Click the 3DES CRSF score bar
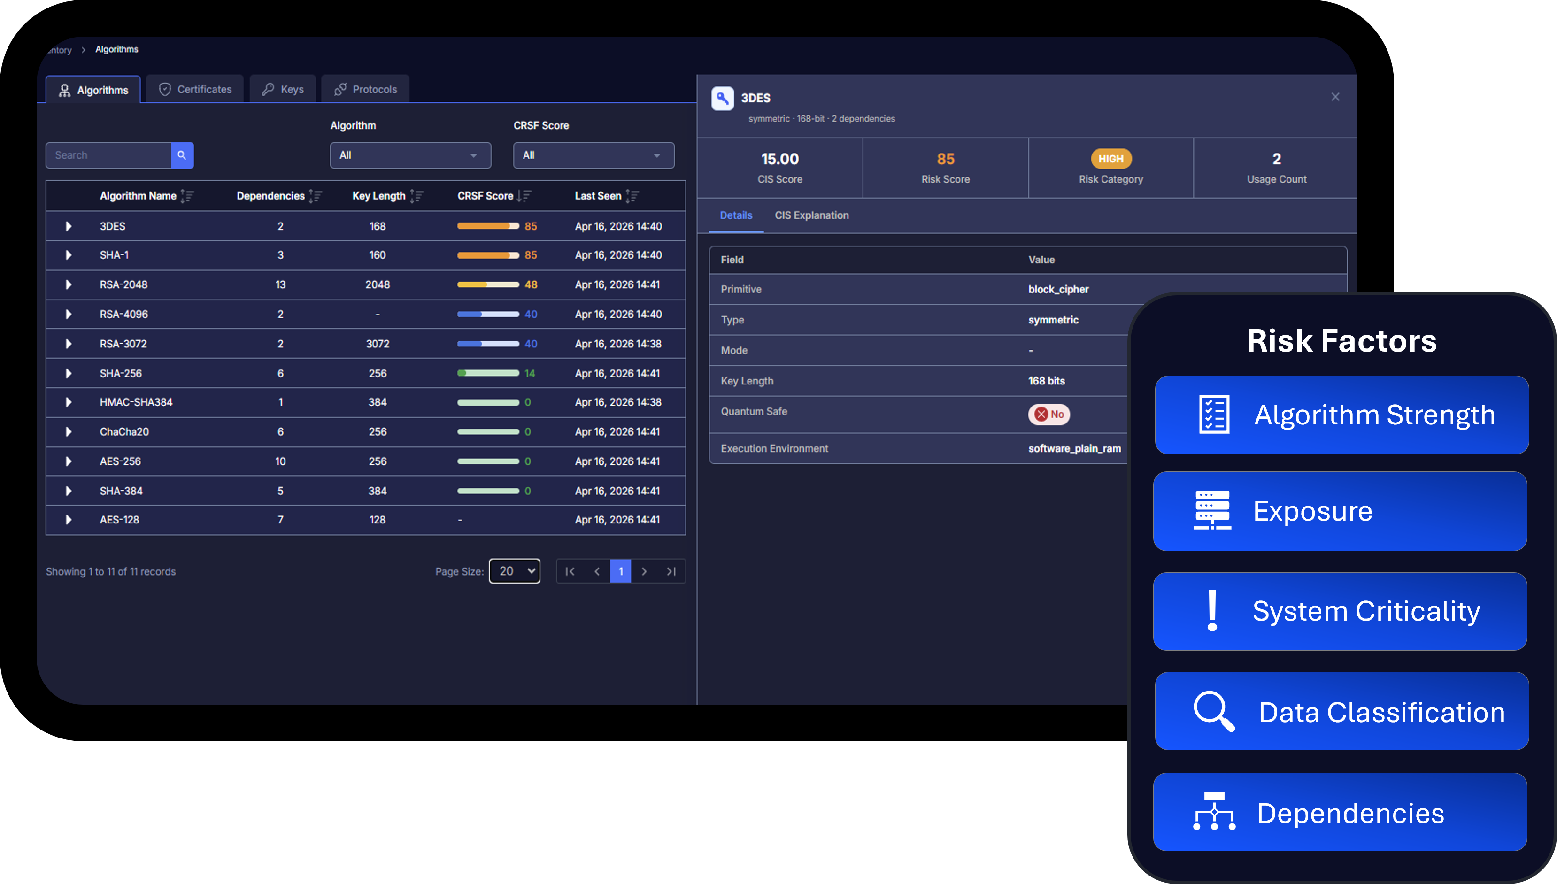Screen dimensions: 1557x884 [x=488, y=226]
